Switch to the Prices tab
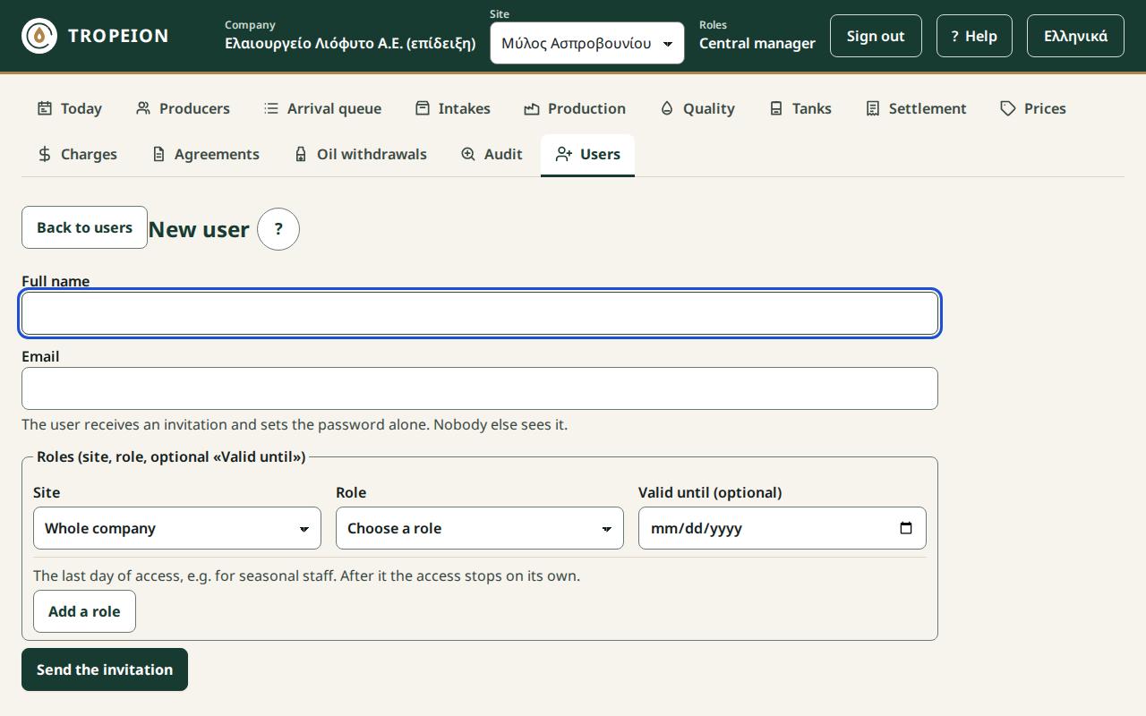The height and width of the screenshot is (716, 1146). (1033, 108)
